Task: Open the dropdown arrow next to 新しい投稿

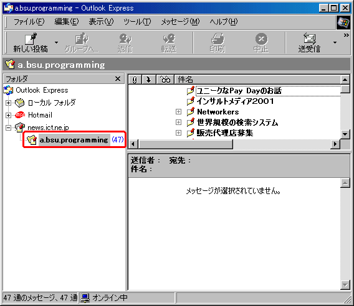Action: coord(56,42)
